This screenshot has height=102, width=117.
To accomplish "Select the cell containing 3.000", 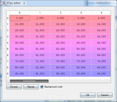I will [81, 18].
